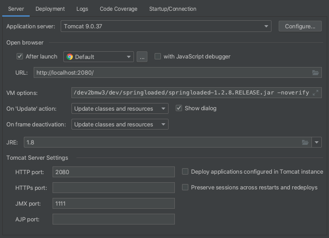
Task: Click the folder icon in URL field
Action: [316, 73]
